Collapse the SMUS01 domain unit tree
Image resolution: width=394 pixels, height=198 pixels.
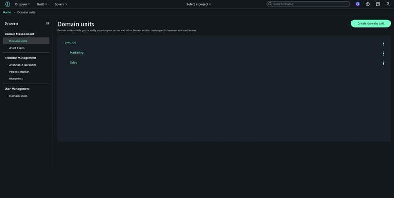coord(64,43)
